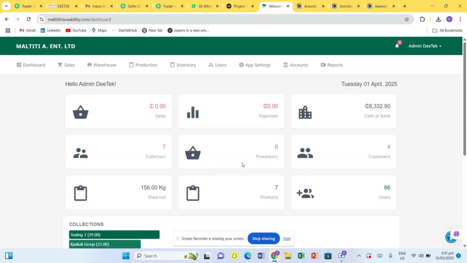Viewport: 467px width, 263px height.
Task: Switch to the Project browser tab
Action: [240, 6]
